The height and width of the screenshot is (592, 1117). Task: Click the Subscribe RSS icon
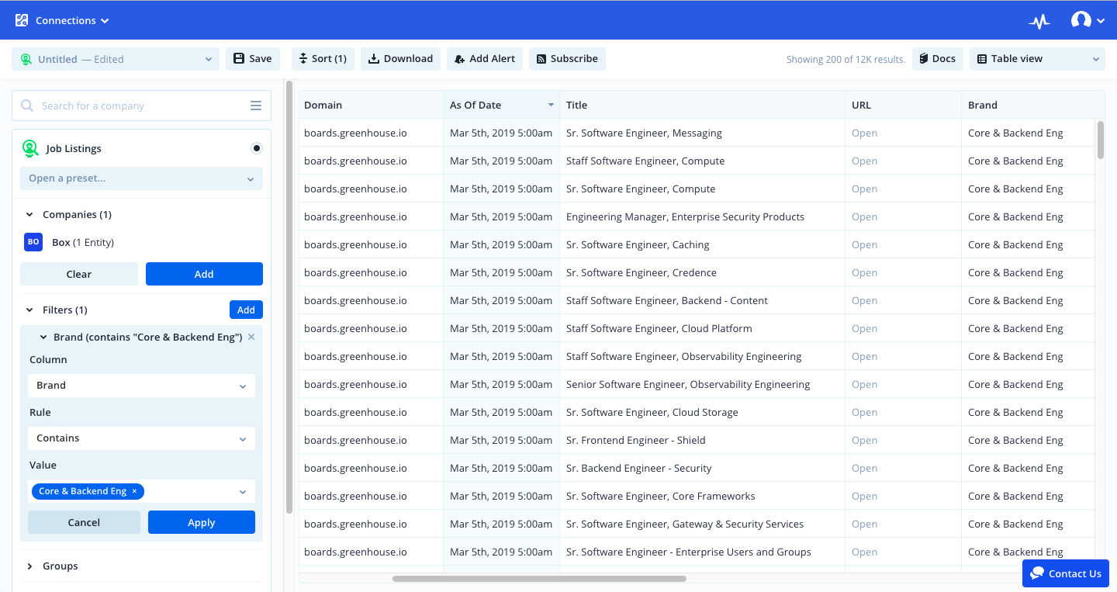(x=541, y=58)
